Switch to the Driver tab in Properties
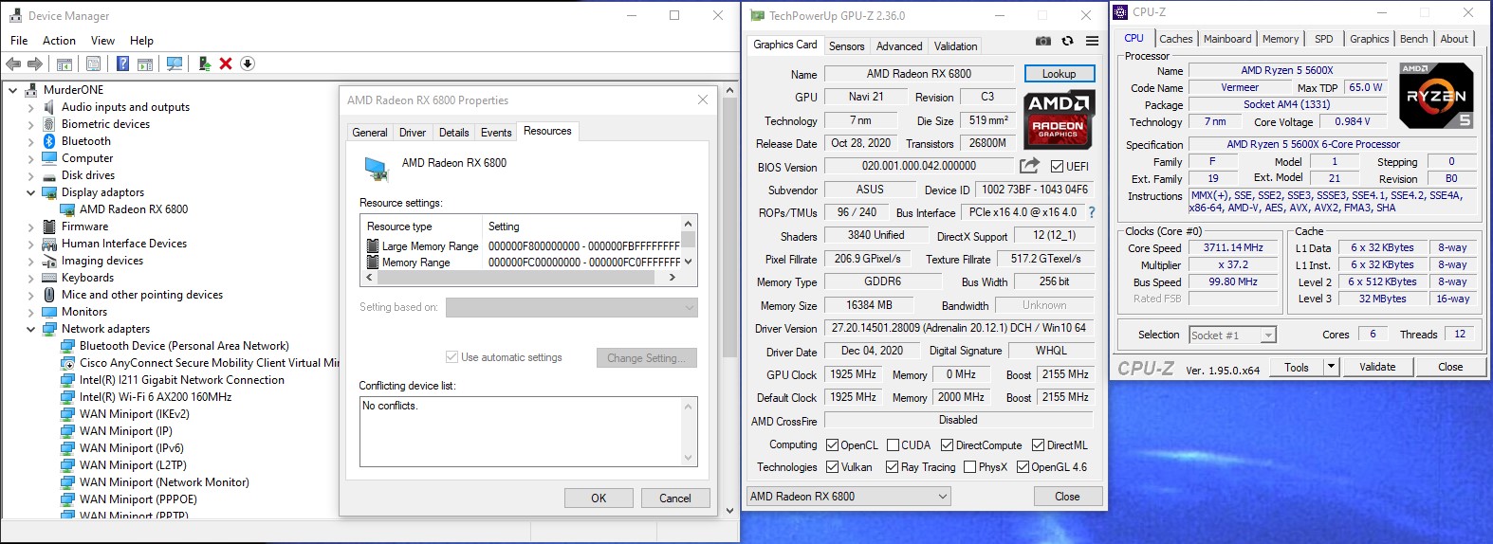1493x544 pixels. tap(413, 133)
